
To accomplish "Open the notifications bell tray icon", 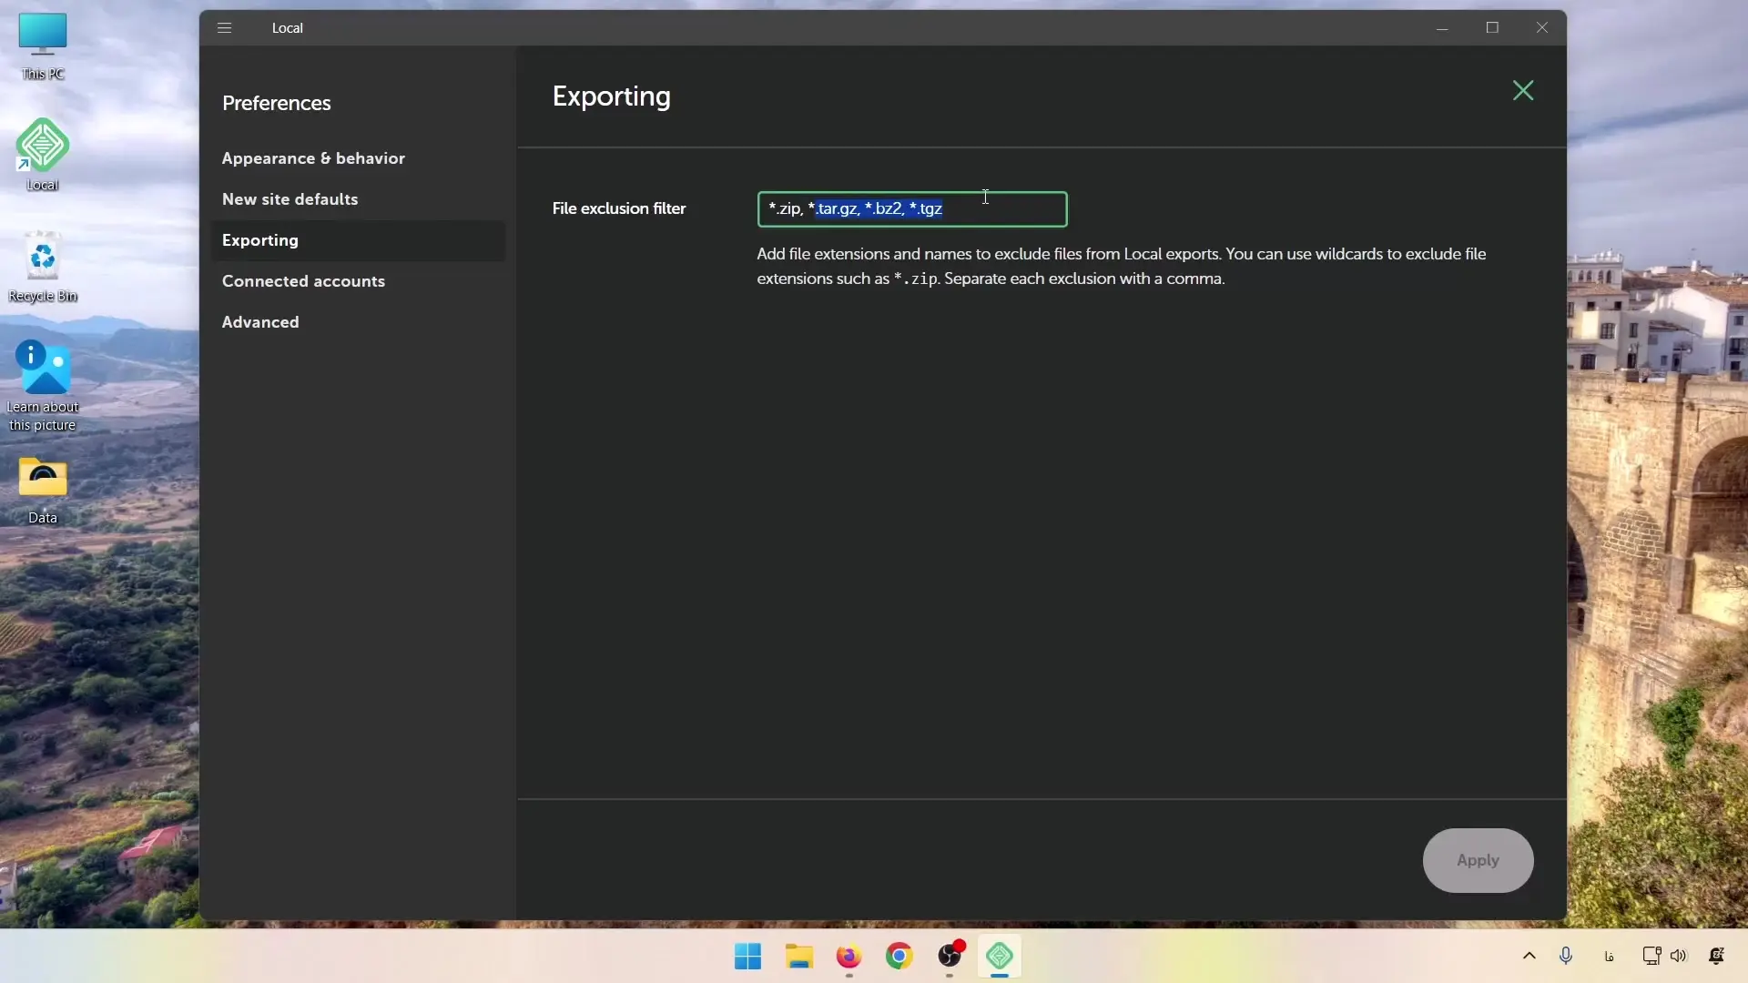I will click(x=1716, y=956).
